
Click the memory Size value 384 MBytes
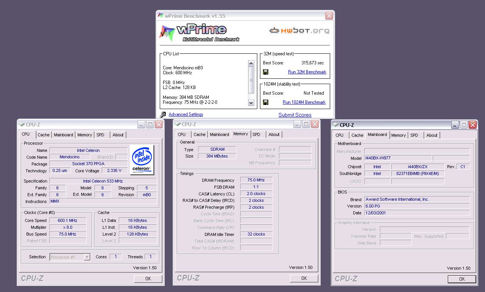pyautogui.click(x=217, y=156)
